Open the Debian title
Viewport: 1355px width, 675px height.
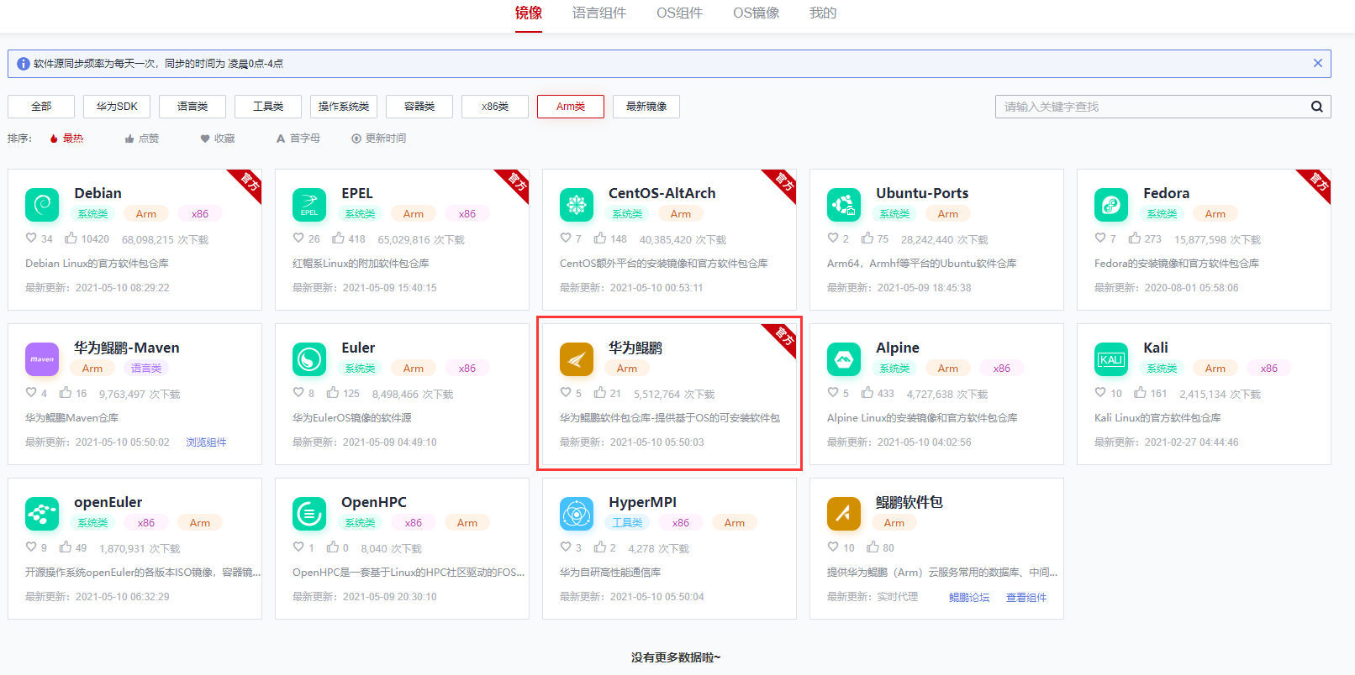98,193
